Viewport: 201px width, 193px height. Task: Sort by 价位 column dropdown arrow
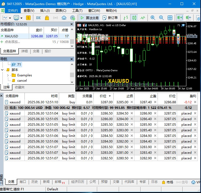point(110,96)
